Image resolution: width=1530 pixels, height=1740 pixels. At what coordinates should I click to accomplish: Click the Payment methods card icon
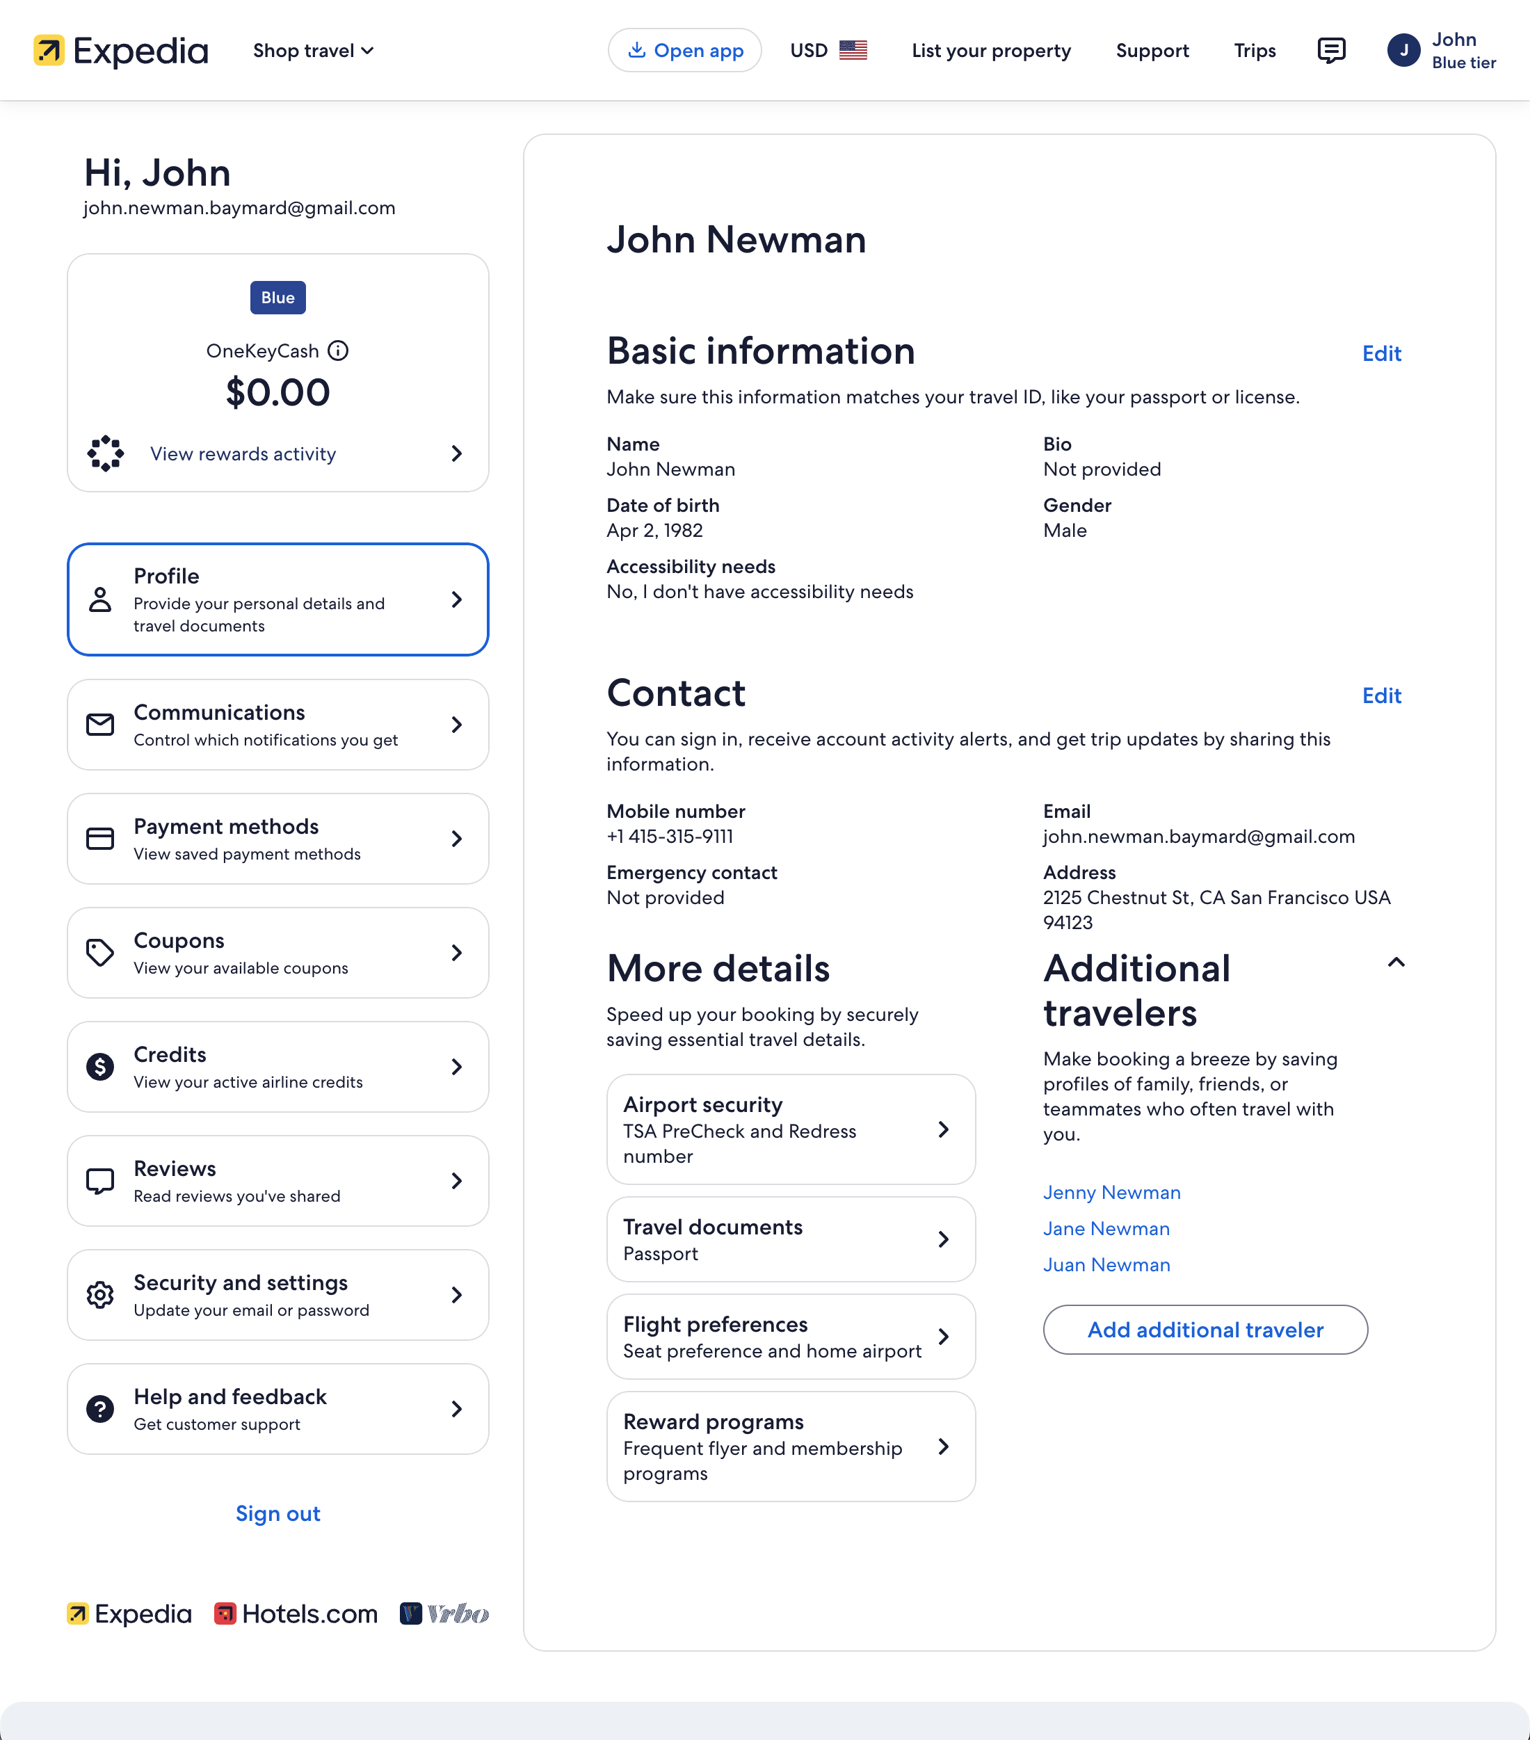(99, 839)
